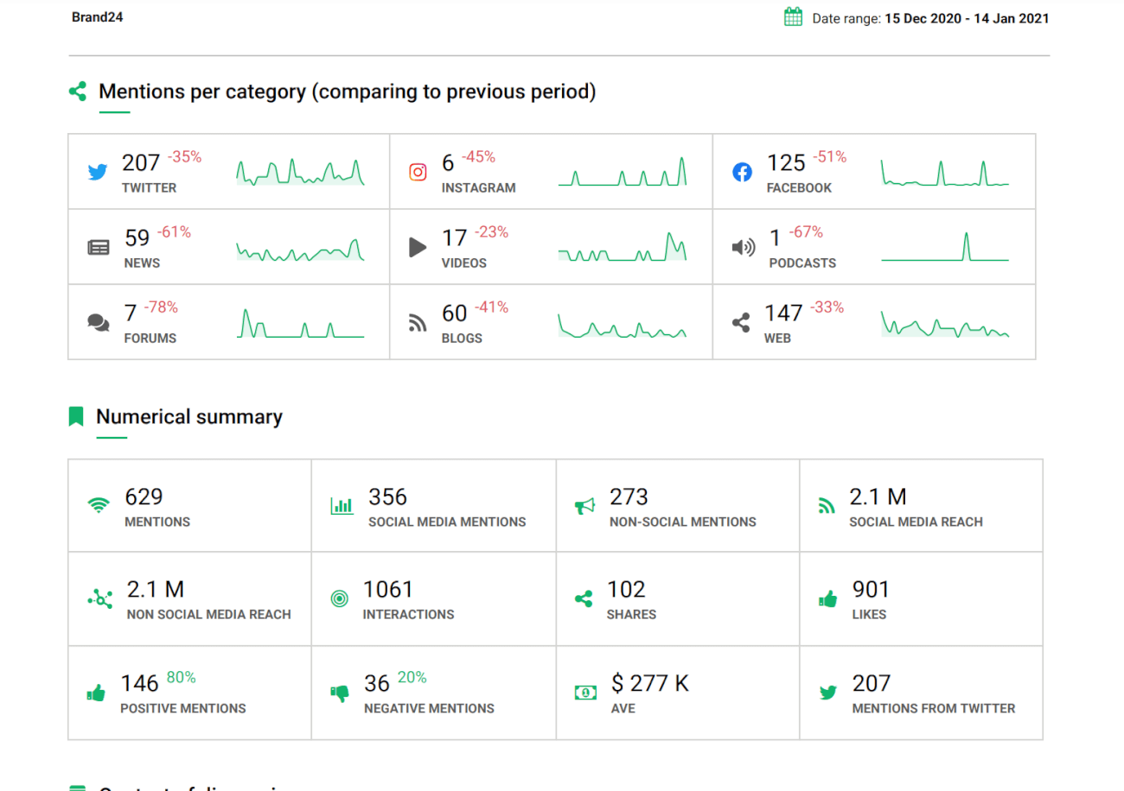Click the thumbs-down Negative Mentions icon

tap(339, 693)
